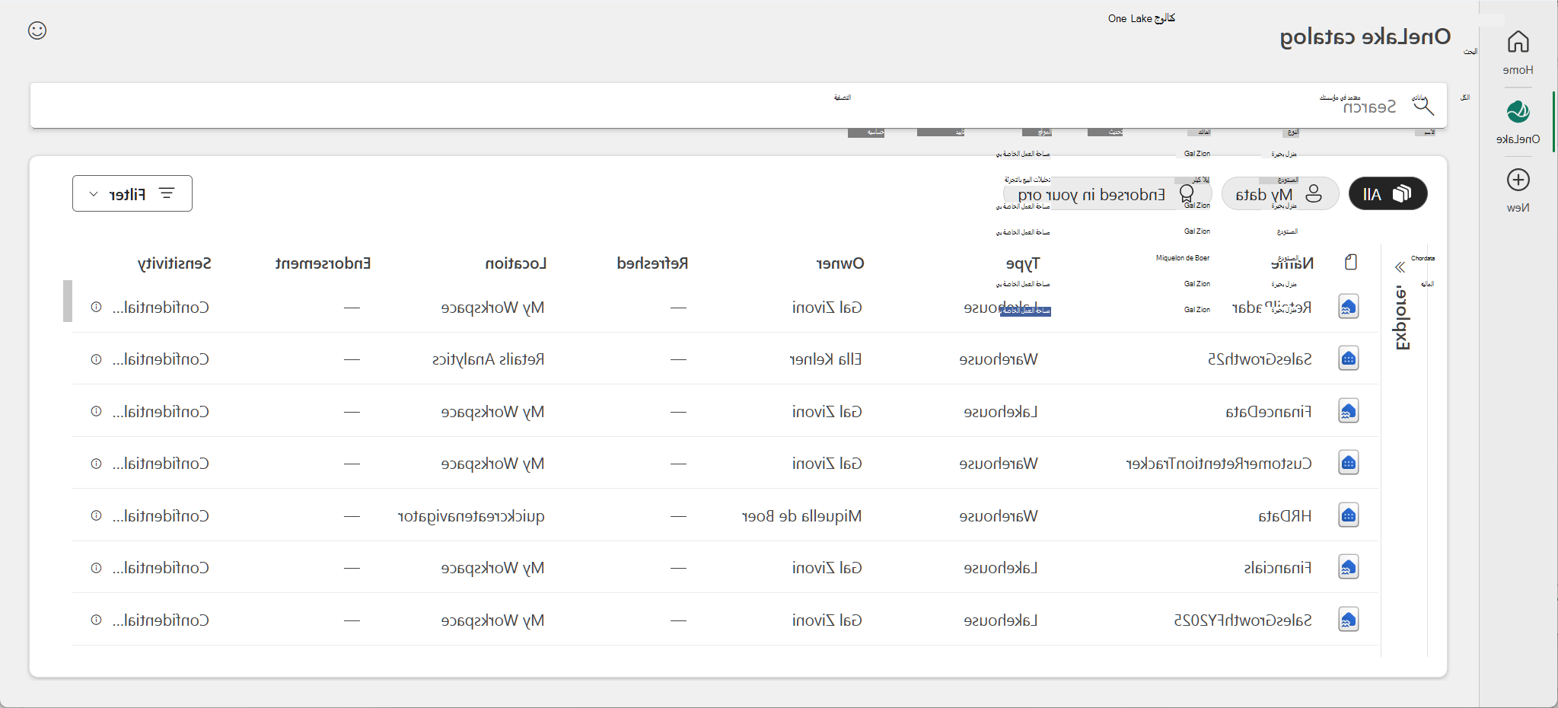Screen dimensions: 1558x708
Task: Open the SalesGrowthFY2025 item
Action: point(1243,620)
